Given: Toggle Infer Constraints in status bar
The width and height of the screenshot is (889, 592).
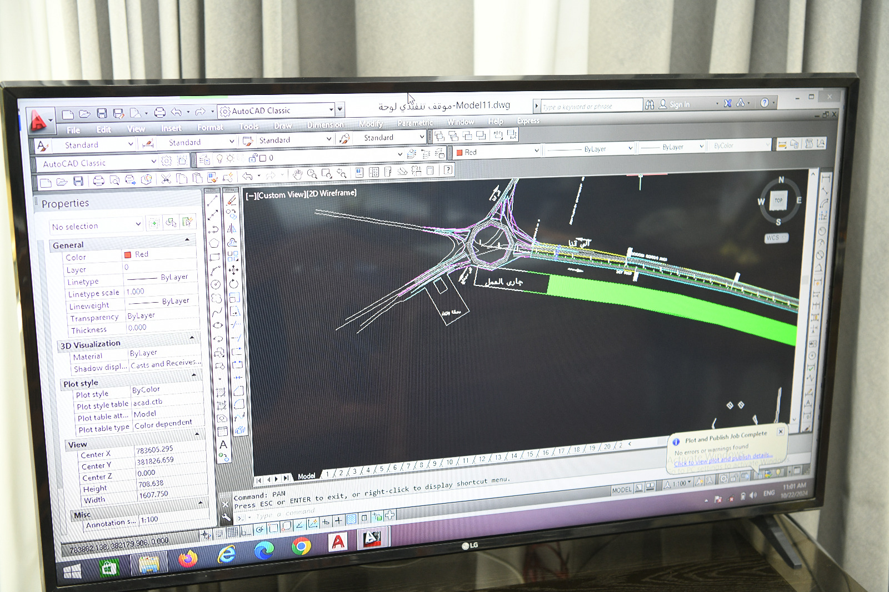Looking at the screenshot, I should click(x=206, y=534).
